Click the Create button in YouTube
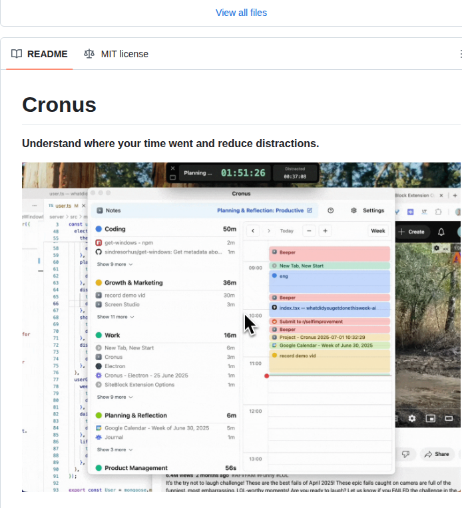Image resolution: width=462 pixels, height=508 pixels. (411, 232)
